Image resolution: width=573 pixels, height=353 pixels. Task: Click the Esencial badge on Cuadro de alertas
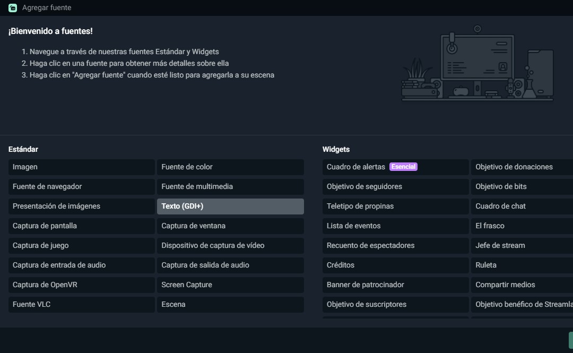(x=403, y=166)
